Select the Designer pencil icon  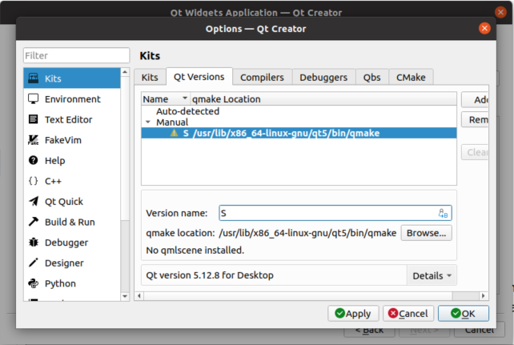[33, 263]
